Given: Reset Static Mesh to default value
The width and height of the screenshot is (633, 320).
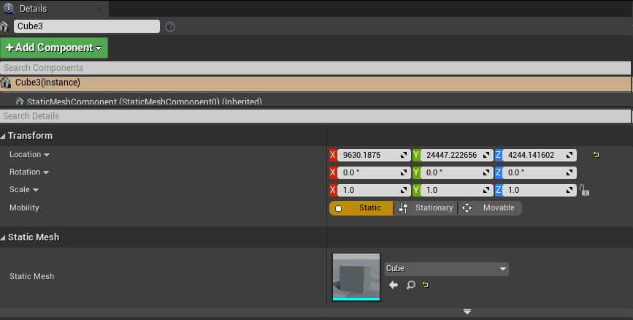Looking at the screenshot, I should [x=425, y=285].
